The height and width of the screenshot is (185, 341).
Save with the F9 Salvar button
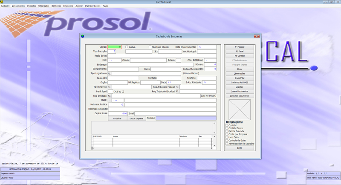point(117,119)
